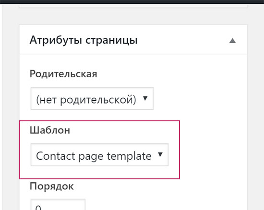Click the separator line under the Атрибуты страницы heading
The image size is (264, 210).
[133, 54]
